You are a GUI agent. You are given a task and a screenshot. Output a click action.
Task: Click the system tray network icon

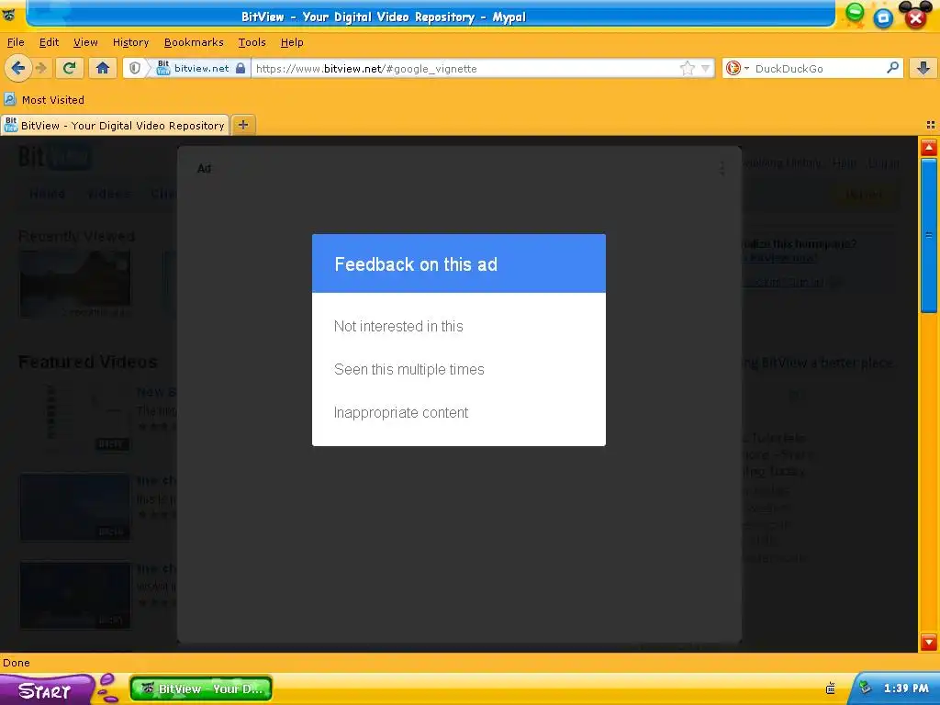point(865,688)
